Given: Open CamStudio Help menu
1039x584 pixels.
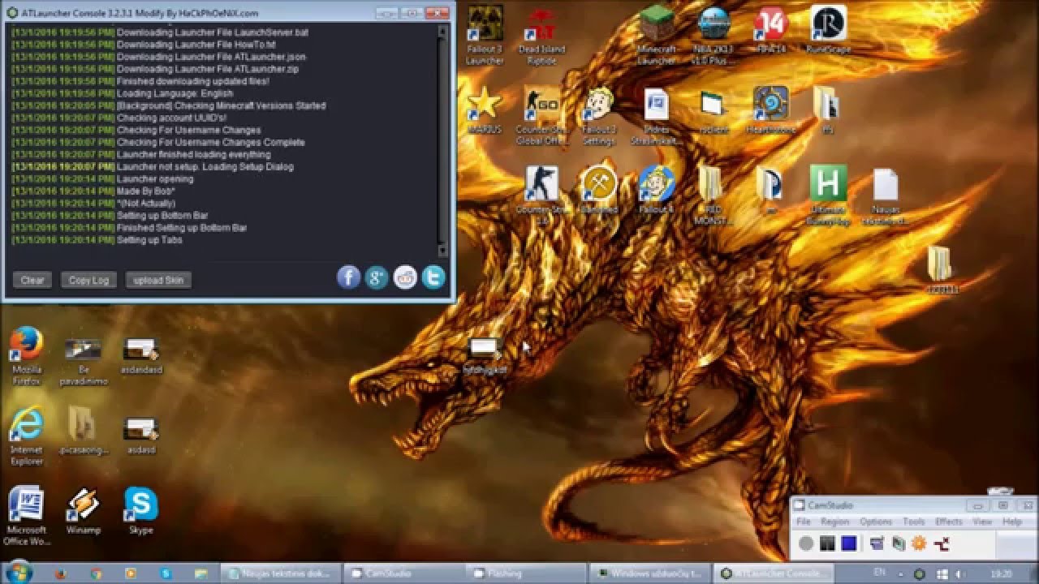Looking at the screenshot, I should click(x=1012, y=522).
